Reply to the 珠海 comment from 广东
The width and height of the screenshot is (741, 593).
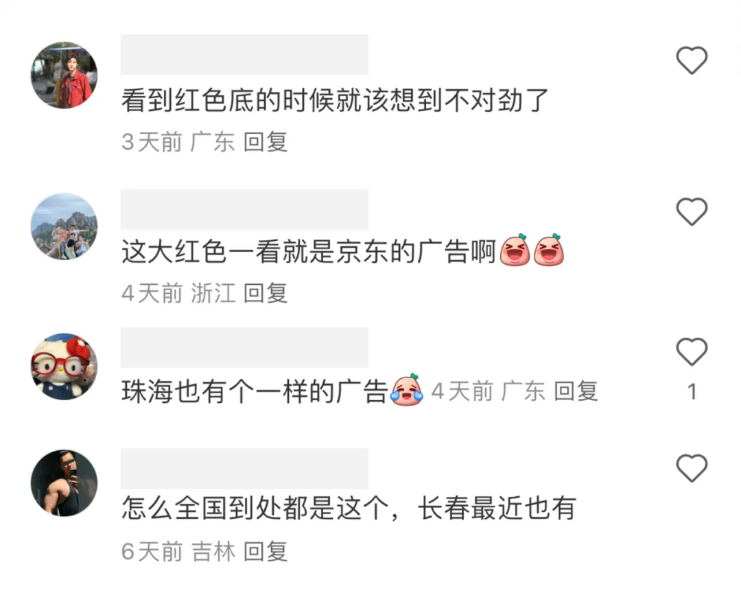(x=576, y=391)
